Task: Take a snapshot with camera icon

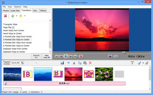Action: coord(110,57)
